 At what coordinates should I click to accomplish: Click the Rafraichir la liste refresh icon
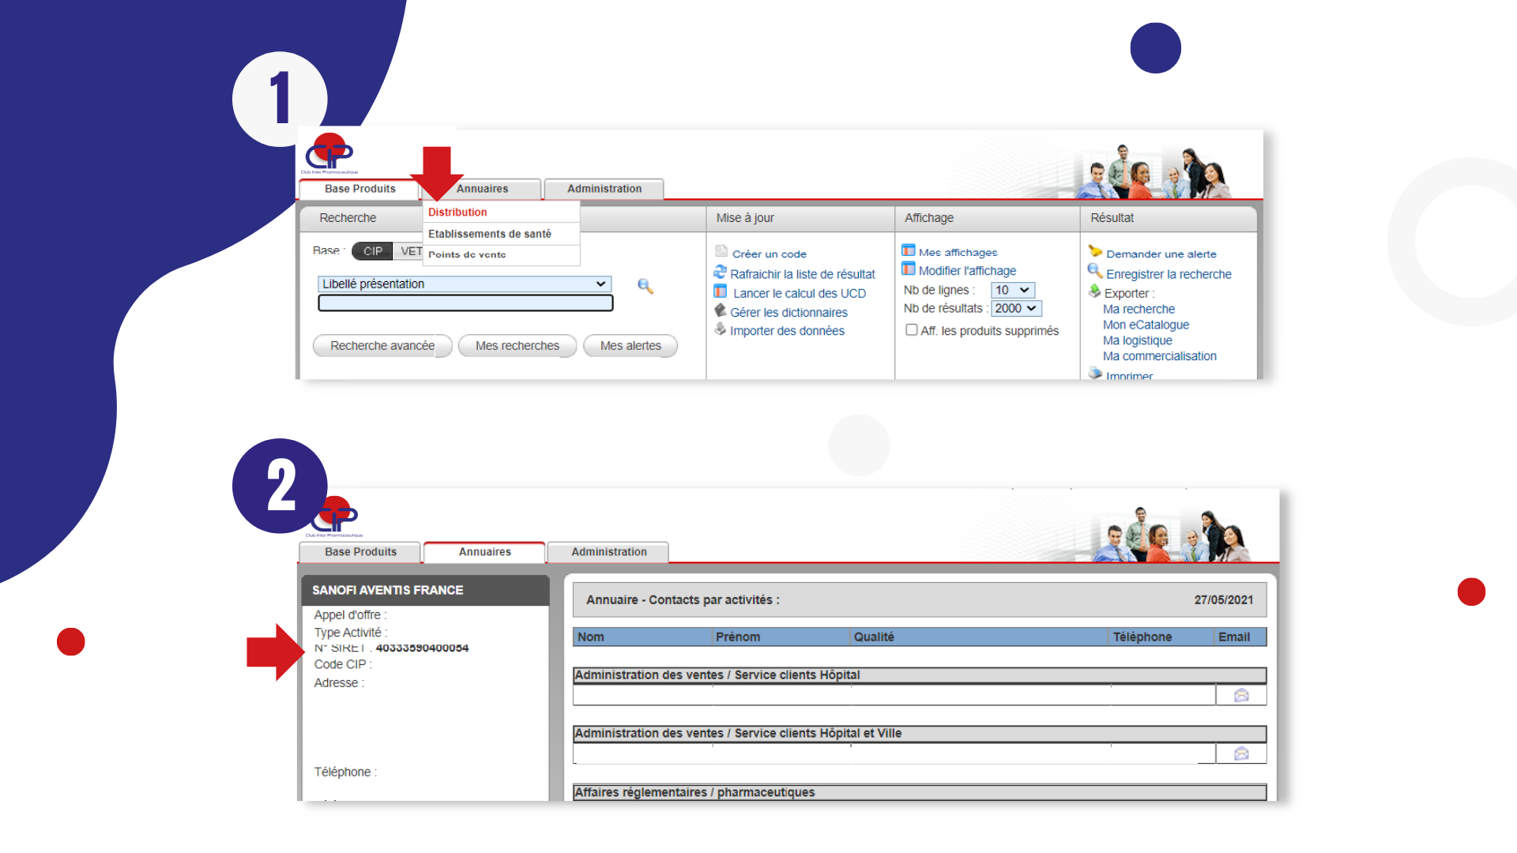(x=720, y=272)
